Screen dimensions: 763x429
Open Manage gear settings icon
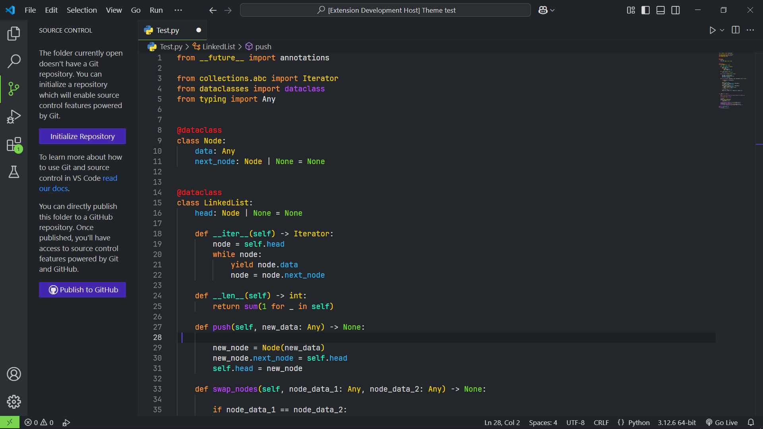pyautogui.click(x=14, y=402)
